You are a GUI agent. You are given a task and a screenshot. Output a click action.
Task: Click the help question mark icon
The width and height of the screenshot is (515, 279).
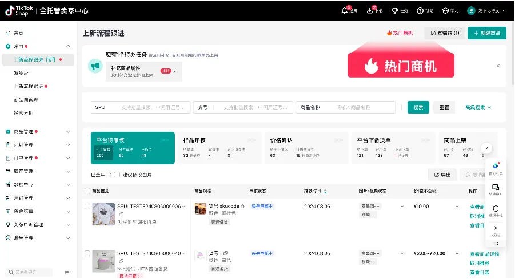[420, 11]
